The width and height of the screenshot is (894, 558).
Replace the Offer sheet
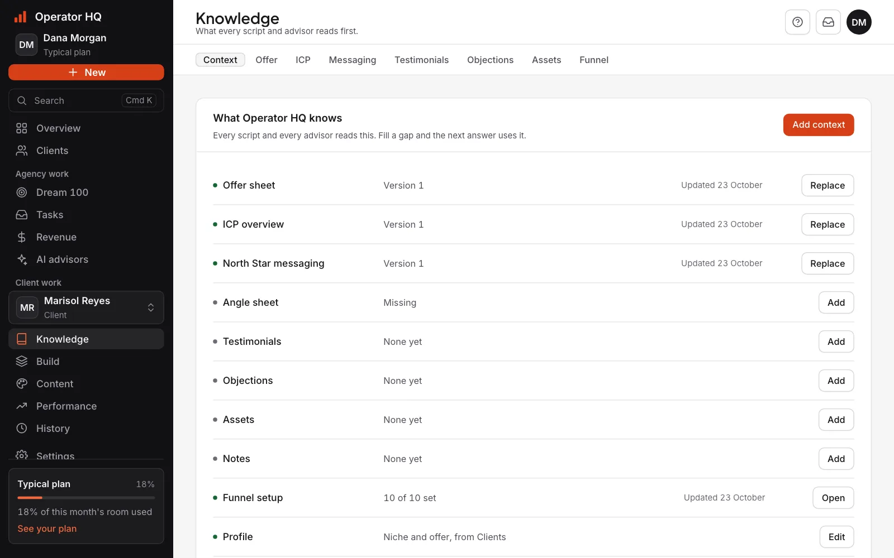(x=828, y=185)
